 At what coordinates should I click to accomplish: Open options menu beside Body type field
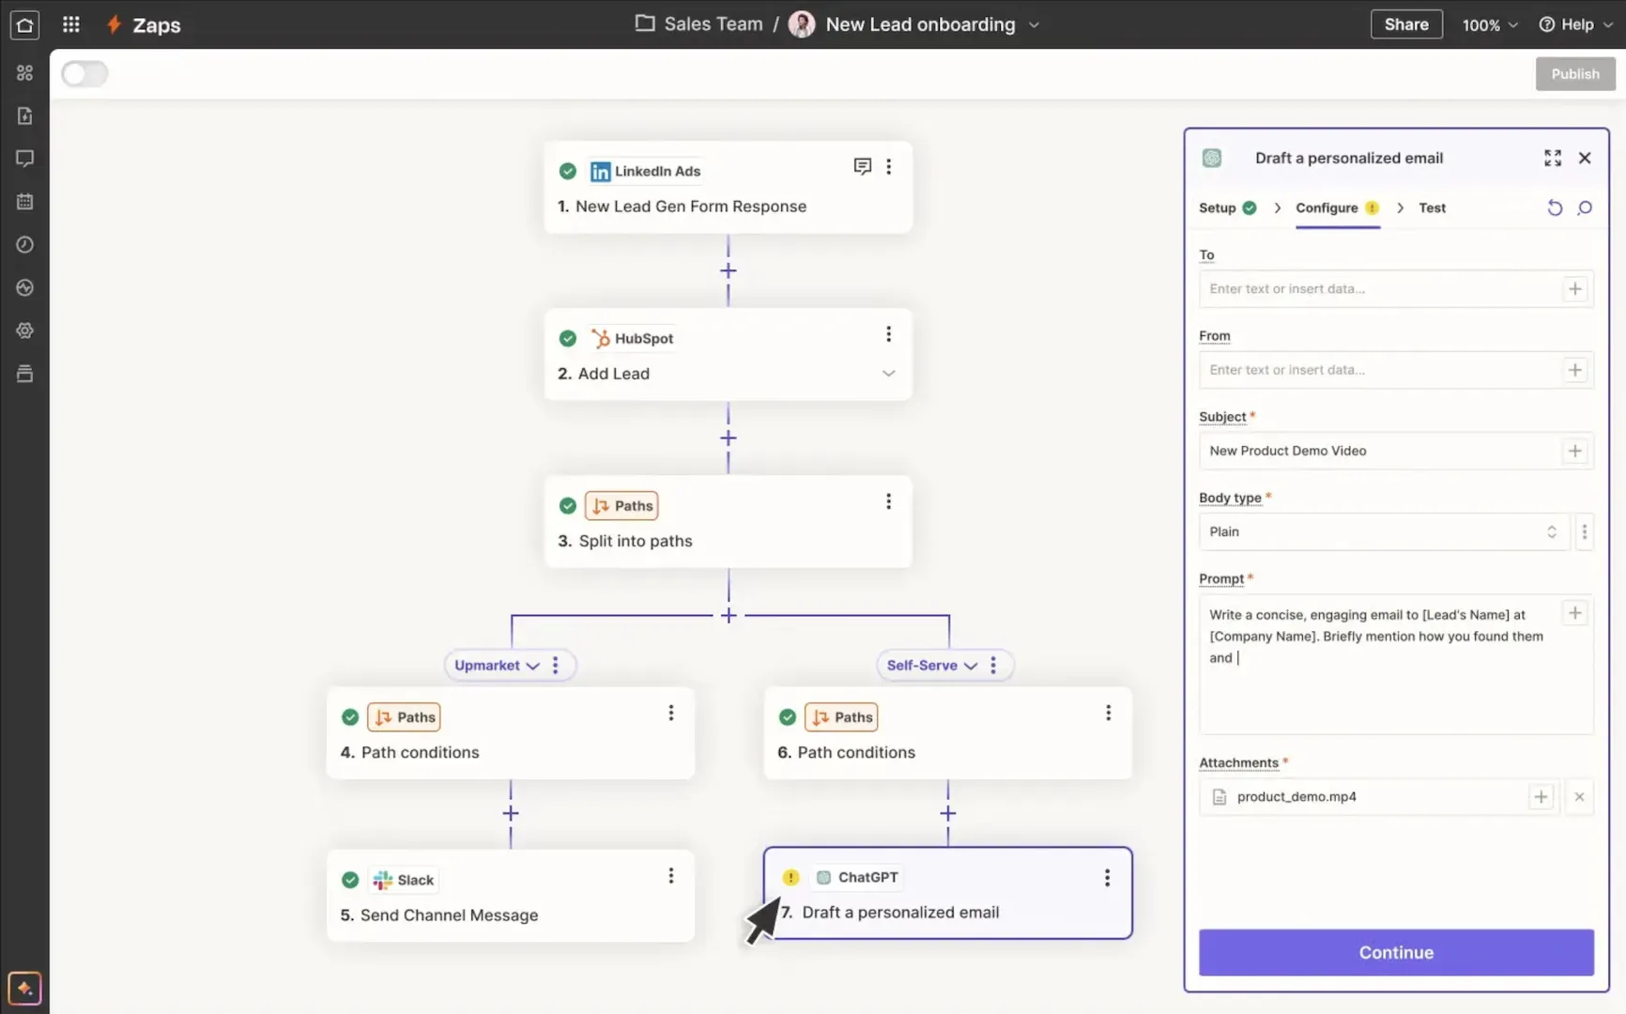pos(1585,531)
